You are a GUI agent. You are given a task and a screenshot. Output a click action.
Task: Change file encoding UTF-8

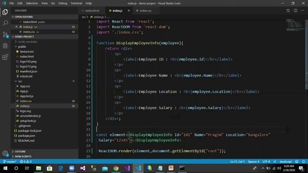tap(266, 161)
